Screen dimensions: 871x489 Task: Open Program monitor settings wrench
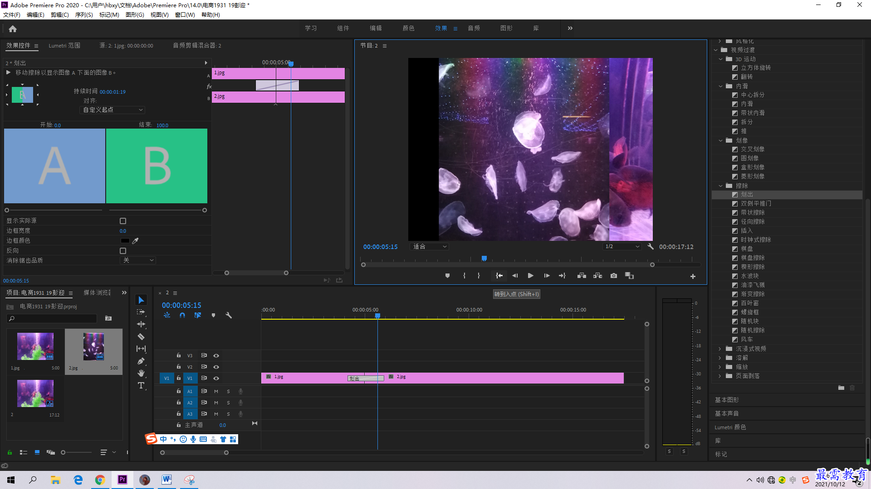click(x=651, y=247)
